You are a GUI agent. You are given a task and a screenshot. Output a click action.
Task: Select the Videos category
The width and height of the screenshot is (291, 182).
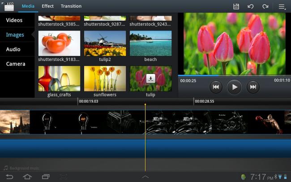click(x=17, y=20)
